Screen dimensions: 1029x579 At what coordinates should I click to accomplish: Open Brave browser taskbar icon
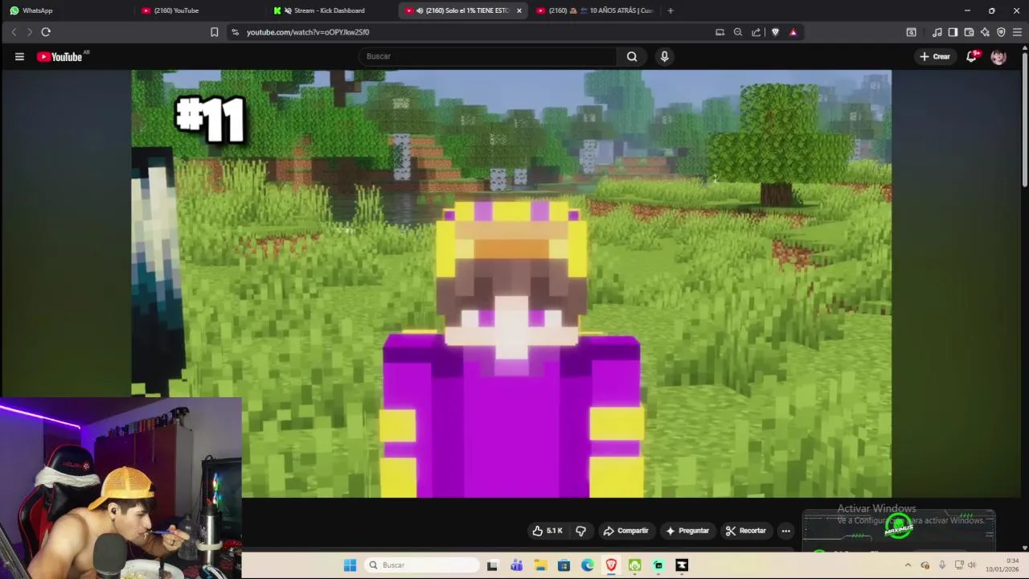click(611, 565)
